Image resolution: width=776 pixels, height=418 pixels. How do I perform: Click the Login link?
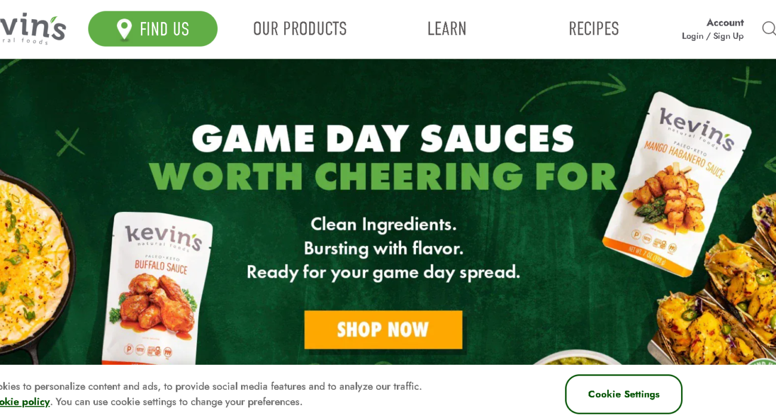point(692,36)
